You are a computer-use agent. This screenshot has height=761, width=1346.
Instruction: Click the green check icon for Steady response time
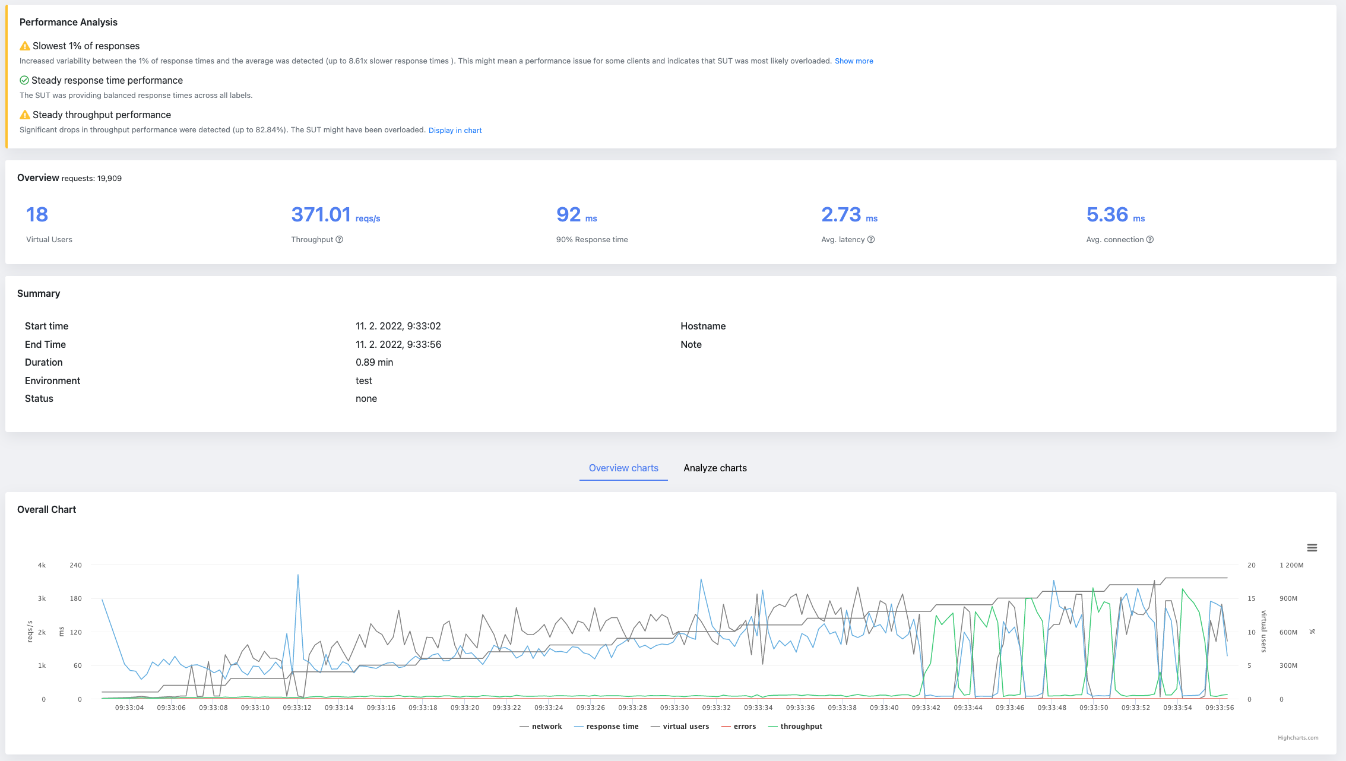[24, 80]
